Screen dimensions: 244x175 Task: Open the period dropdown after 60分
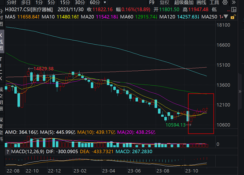pos(105,2)
